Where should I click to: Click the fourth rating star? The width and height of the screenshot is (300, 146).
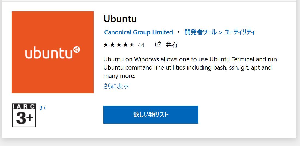[x=125, y=45]
